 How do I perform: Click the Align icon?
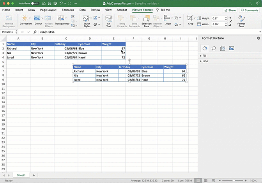pyautogui.click(x=167, y=18)
